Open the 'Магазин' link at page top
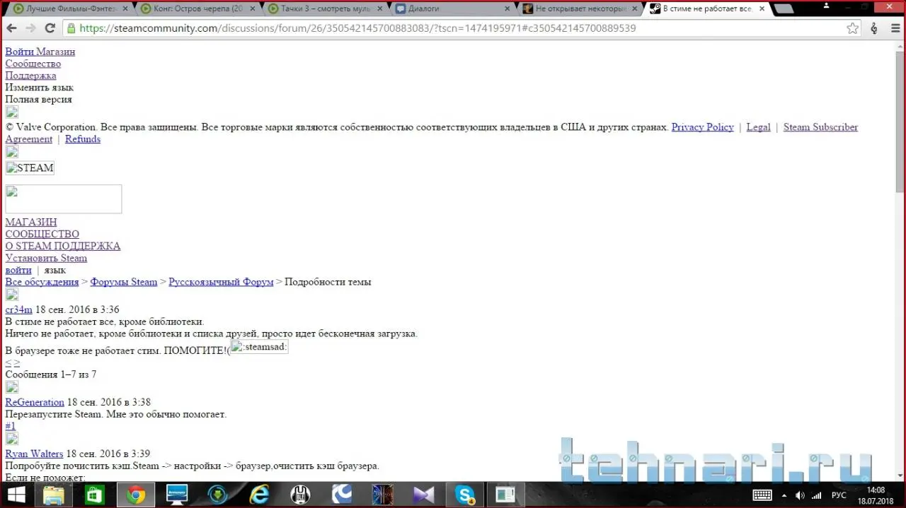 pyautogui.click(x=56, y=52)
